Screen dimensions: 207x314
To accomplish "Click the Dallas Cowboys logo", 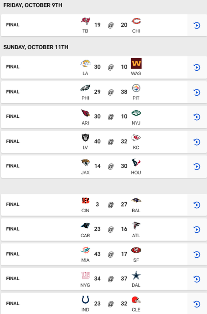I will coord(136,275).
